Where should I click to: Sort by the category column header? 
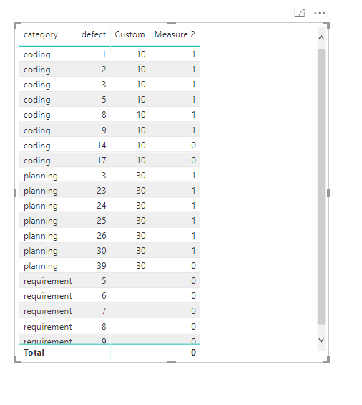click(x=41, y=34)
